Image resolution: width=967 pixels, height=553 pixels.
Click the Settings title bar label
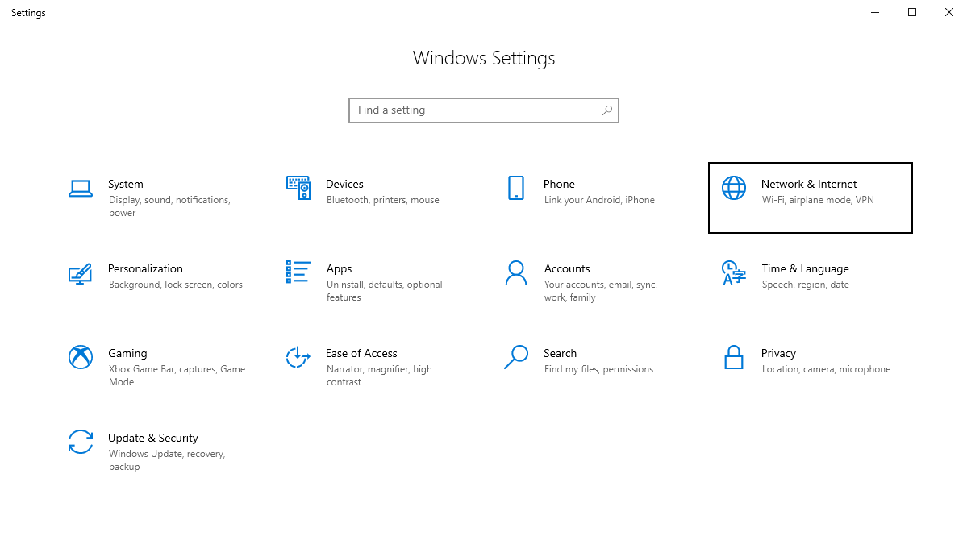click(x=27, y=12)
